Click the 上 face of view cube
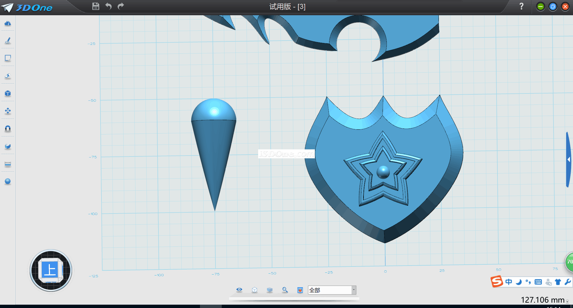The height and width of the screenshot is (308, 573). [50, 270]
